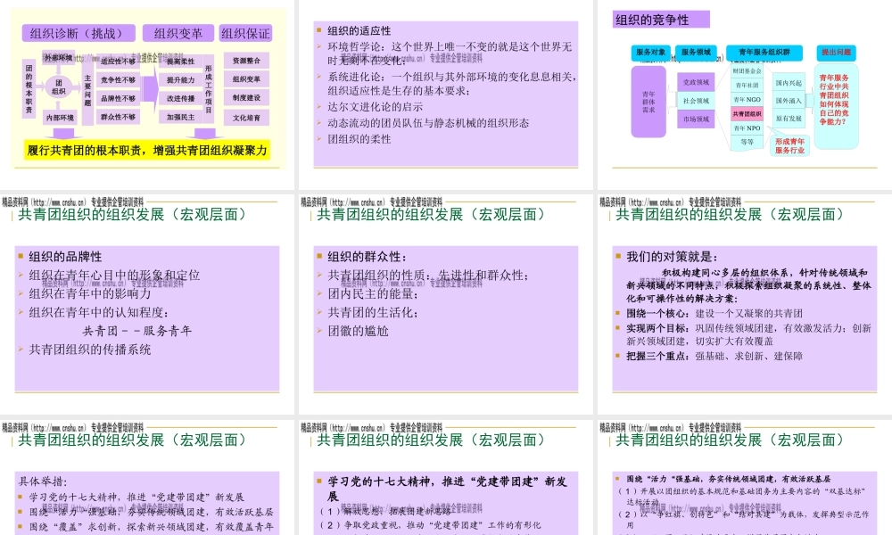Select the red 形成青年服务行业 label
The width and height of the screenshot is (892, 535).
789,145
